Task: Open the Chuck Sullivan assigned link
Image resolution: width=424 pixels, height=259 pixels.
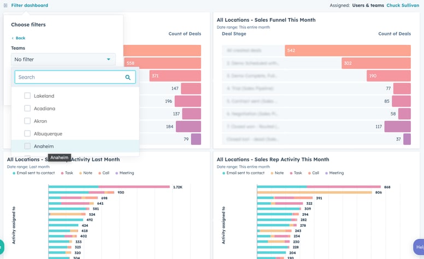Action: coord(403,5)
